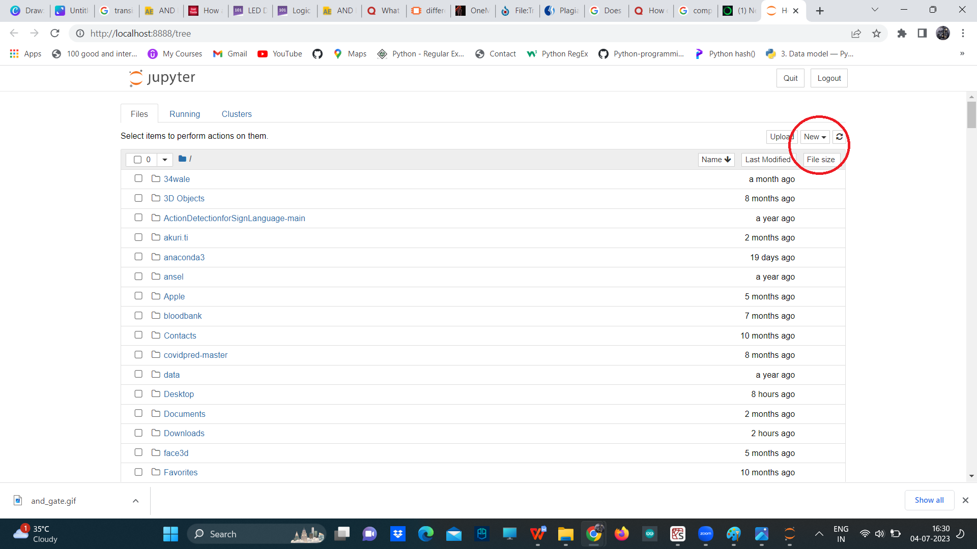The width and height of the screenshot is (977, 549).
Task: Switch to the Running tab
Action: (x=185, y=114)
